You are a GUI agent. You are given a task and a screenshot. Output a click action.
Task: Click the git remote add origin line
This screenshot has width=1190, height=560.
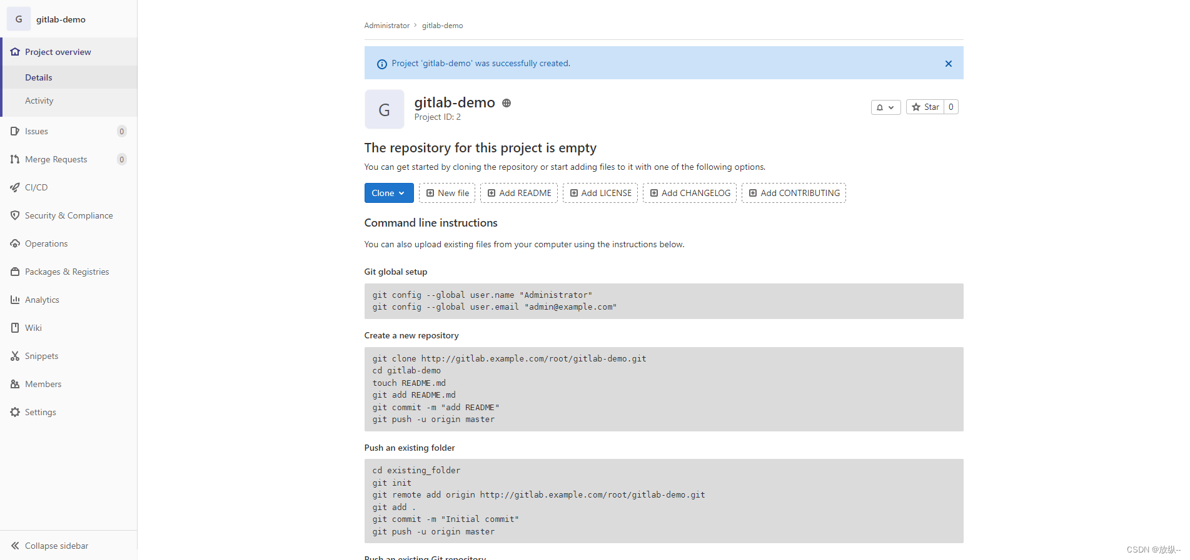tap(538, 495)
